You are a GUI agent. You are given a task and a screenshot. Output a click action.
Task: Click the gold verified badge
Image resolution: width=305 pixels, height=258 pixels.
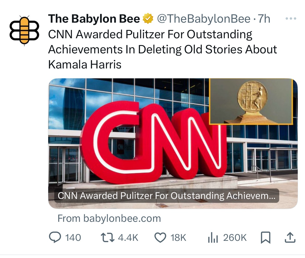pyautogui.click(x=148, y=19)
